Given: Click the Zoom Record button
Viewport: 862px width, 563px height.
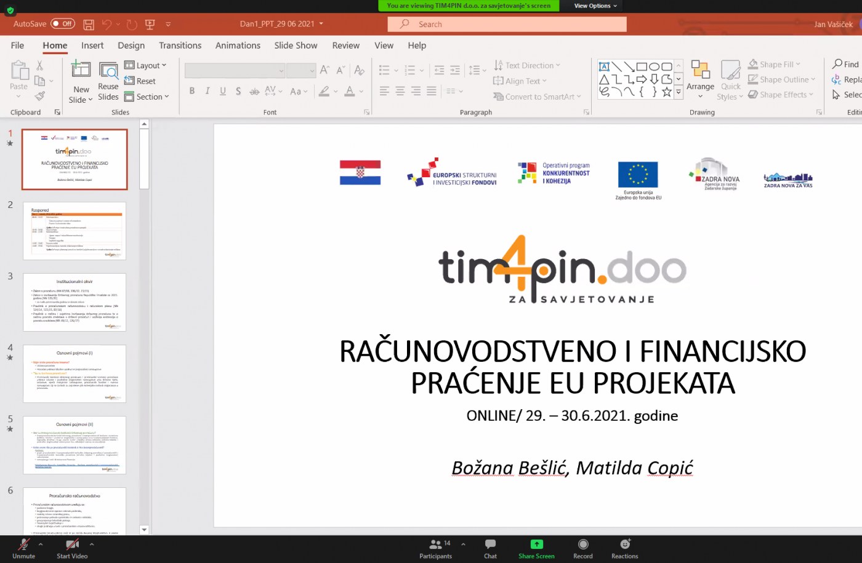Looking at the screenshot, I should 582,548.
